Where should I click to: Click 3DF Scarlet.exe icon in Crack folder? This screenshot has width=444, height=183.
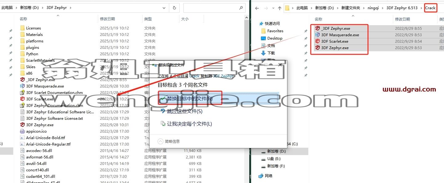(x=318, y=41)
